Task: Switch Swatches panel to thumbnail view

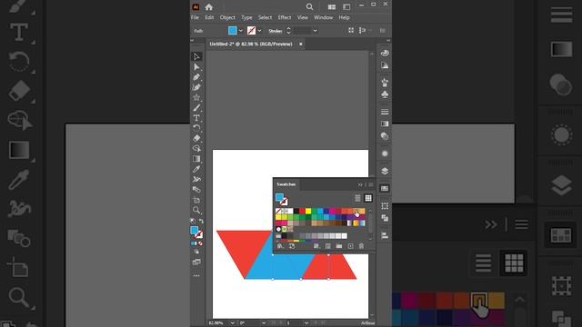Action: click(x=368, y=198)
